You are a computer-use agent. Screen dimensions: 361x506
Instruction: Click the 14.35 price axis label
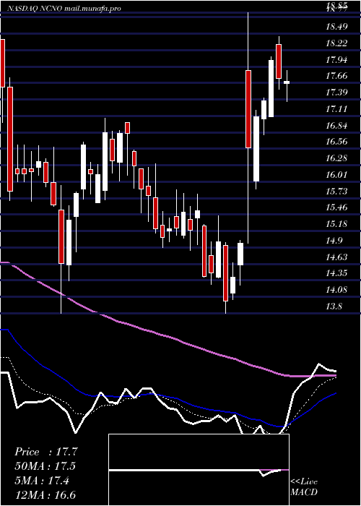coord(336,273)
